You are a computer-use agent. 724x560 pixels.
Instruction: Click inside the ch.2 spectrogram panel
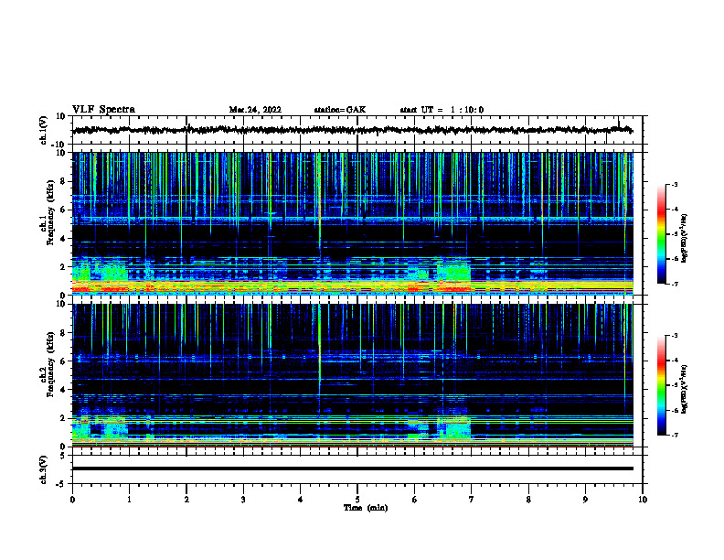coord(352,375)
